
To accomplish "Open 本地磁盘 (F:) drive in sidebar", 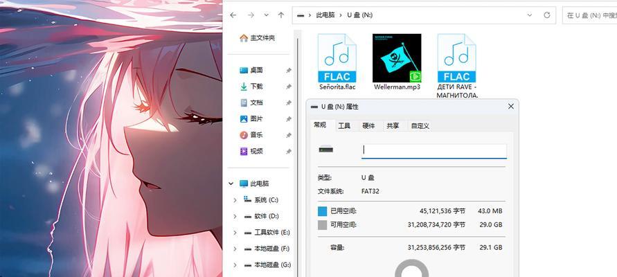I will point(267,249).
